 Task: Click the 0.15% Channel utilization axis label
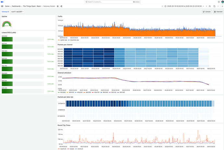[60, 77]
